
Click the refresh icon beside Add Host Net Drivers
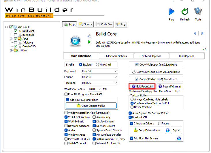tap(179, 138)
